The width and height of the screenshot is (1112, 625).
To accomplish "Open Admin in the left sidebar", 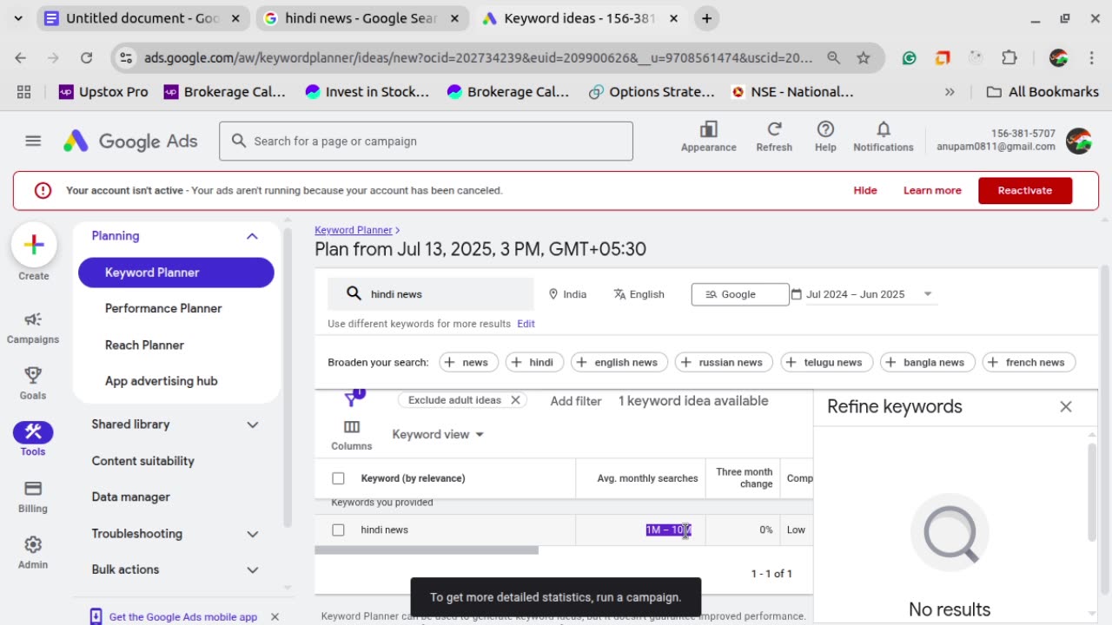I will pos(33,553).
